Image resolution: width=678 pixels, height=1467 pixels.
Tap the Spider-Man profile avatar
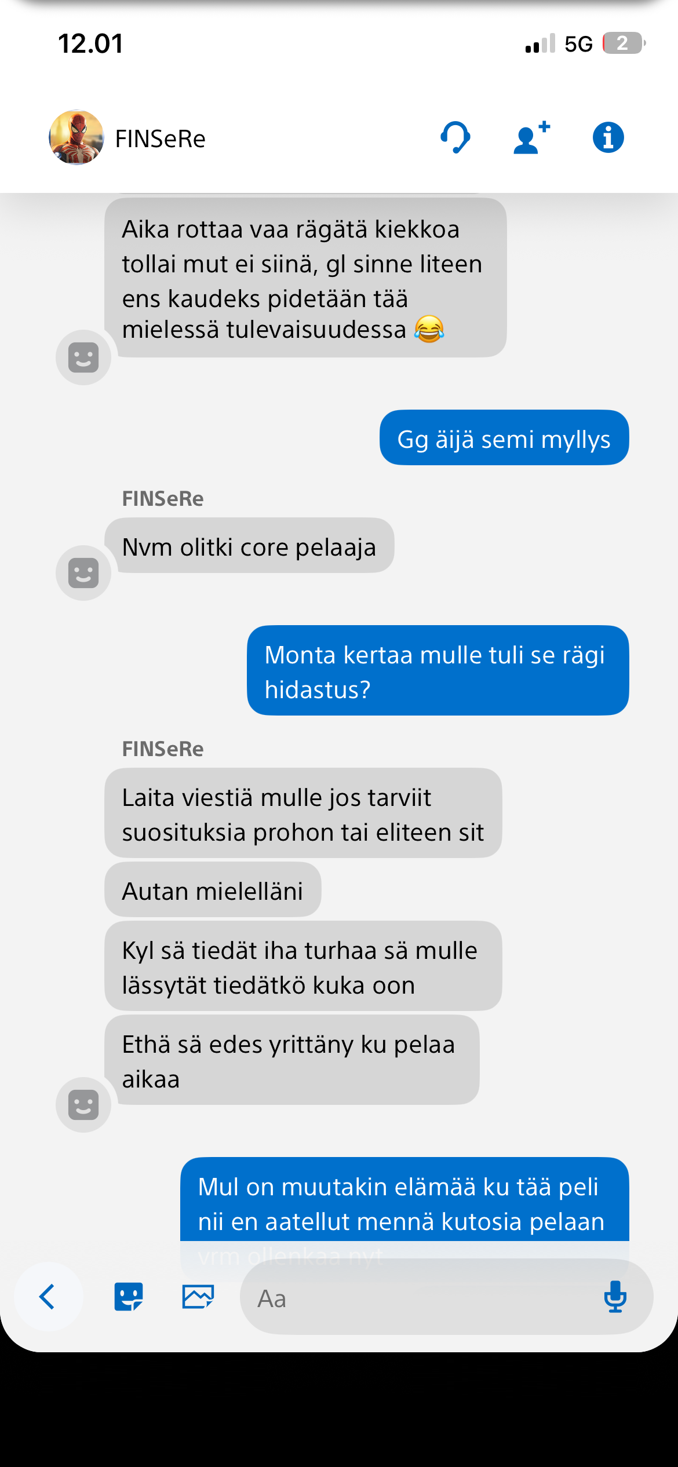[x=76, y=138]
